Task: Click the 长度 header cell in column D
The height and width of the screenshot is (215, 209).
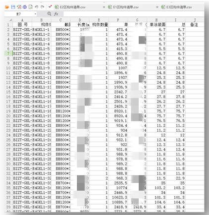Action: [80, 25]
